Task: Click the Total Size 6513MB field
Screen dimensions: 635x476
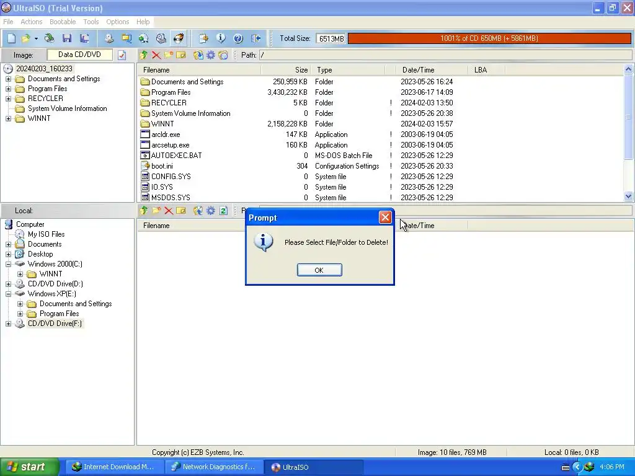Action: coord(331,38)
